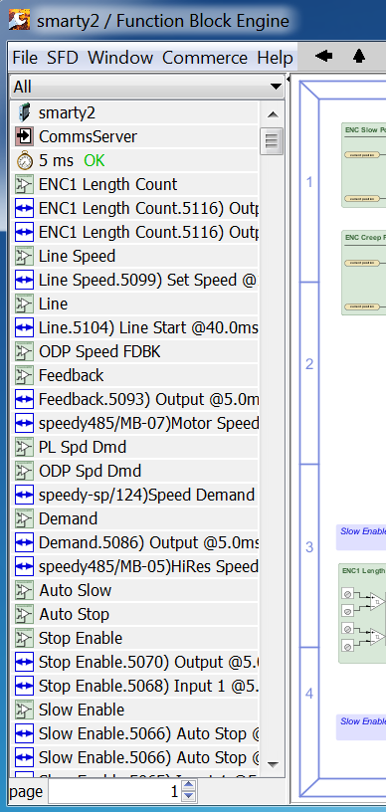This screenshot has height=812, width=386.
Task: Click the list scrollbar's up arrow
Action: click(273, 114)
